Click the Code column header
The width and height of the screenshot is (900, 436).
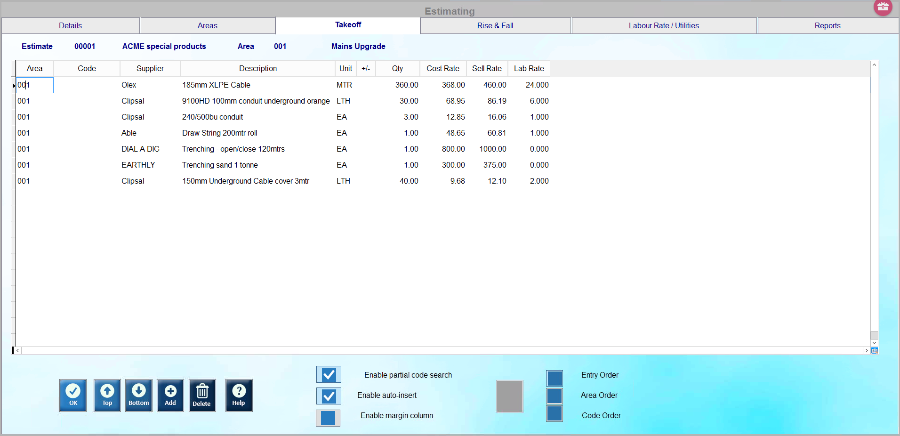pyautogui.click(x=87, y=68)
